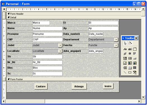Maximize the Personal : Form window

[139, 4]
